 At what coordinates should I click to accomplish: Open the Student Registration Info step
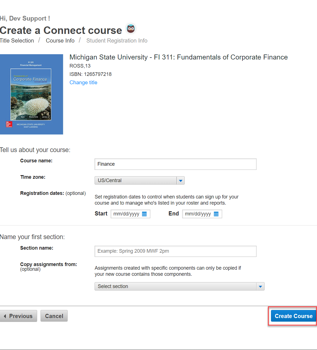pyautogui.click(x=117, y=41)
